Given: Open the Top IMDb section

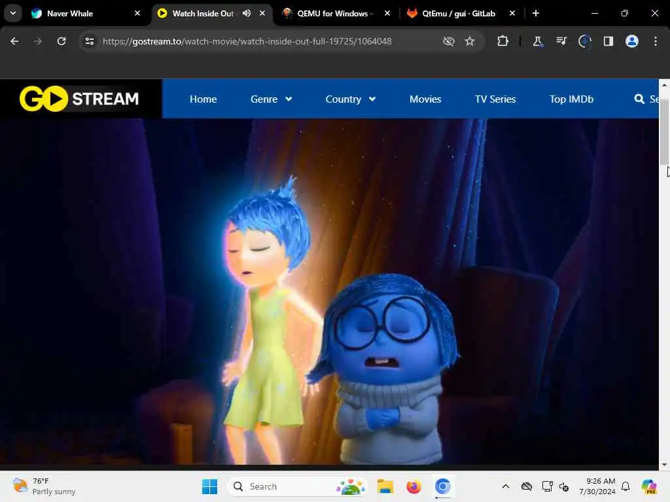Looking at the screenshot, I should 571,99.
